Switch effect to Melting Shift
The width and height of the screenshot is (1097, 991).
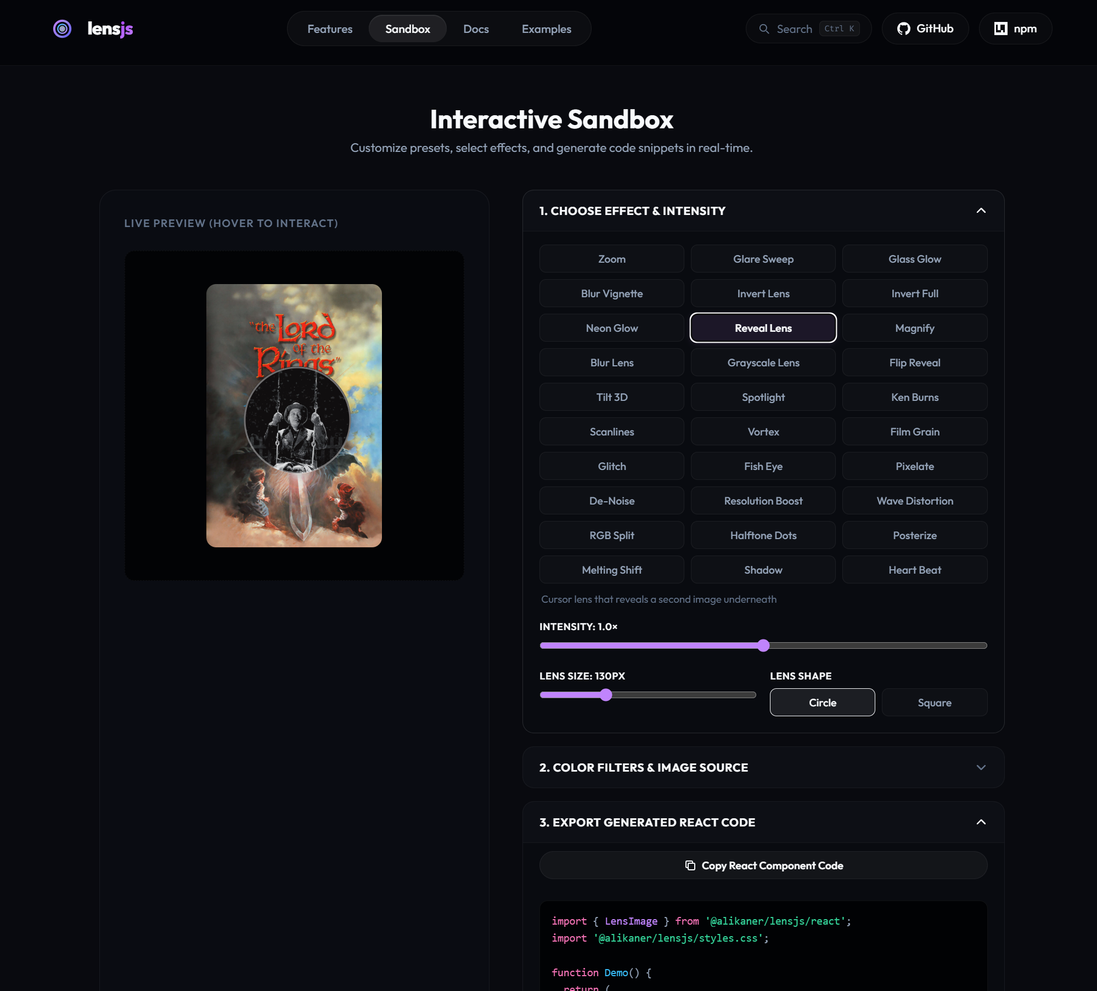[x=612, y=570]
